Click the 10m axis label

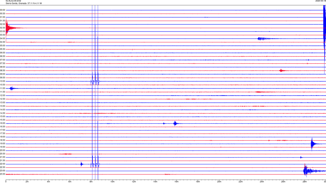112,182
